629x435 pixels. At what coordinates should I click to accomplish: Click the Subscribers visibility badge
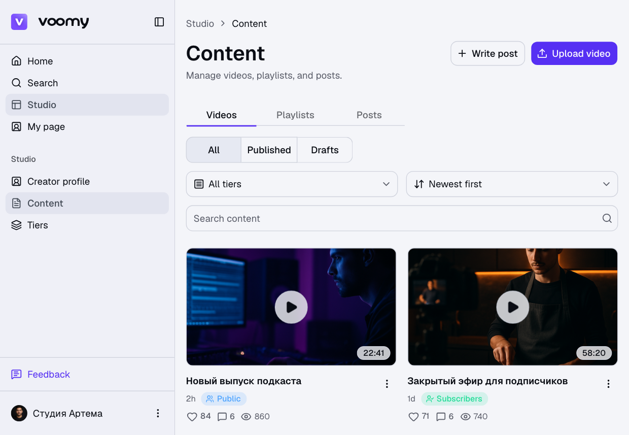(455, 399)
